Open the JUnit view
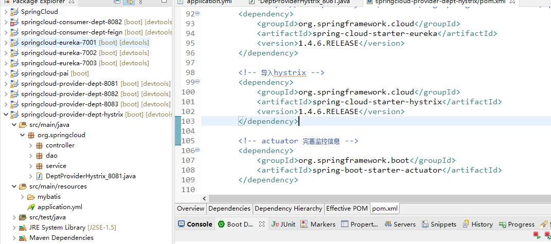The image size is (551, 244). pos(283,224)
